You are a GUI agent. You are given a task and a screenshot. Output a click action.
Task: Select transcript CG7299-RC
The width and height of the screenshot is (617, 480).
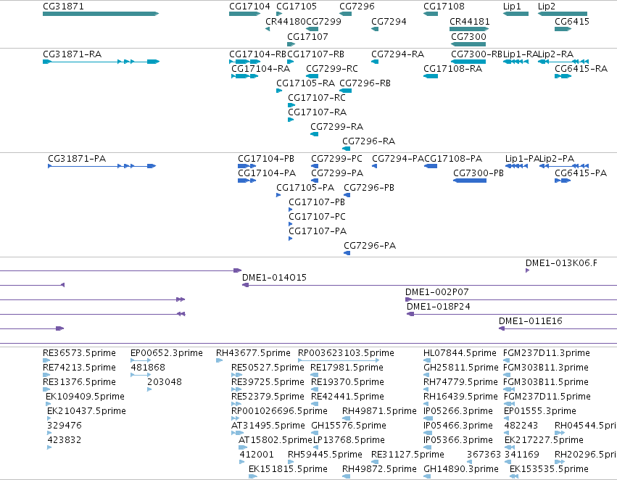tap(312, 76)
